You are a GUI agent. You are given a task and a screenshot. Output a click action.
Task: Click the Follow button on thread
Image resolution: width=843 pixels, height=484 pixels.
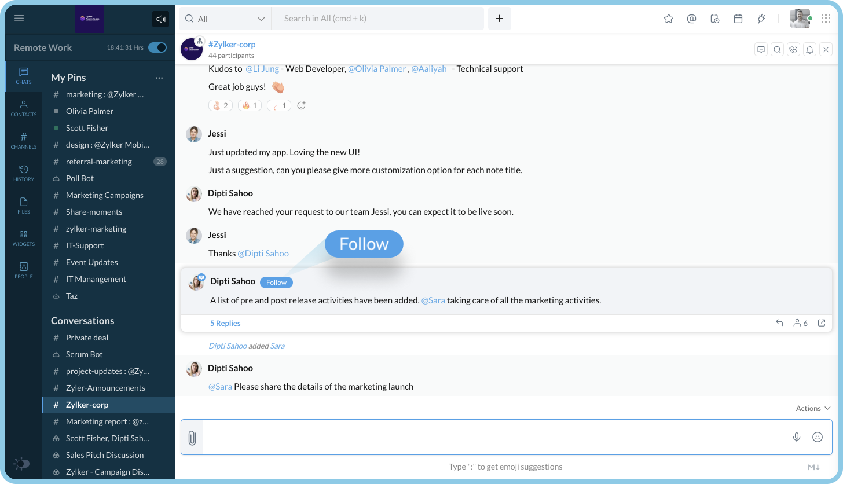(x=276, y=283)
